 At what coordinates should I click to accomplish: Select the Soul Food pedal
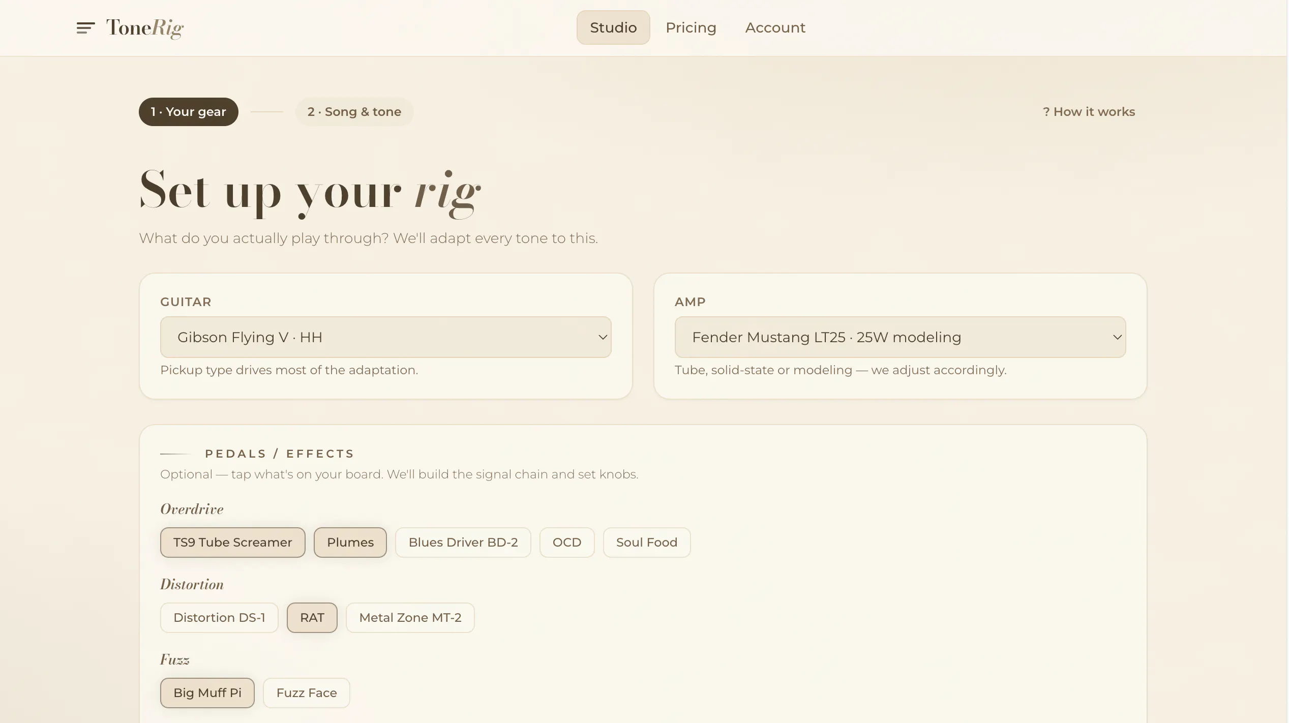[646, 543]
